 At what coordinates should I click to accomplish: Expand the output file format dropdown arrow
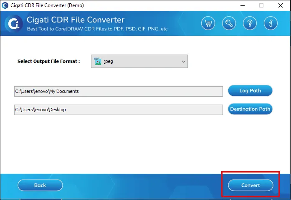pos(184,62)
